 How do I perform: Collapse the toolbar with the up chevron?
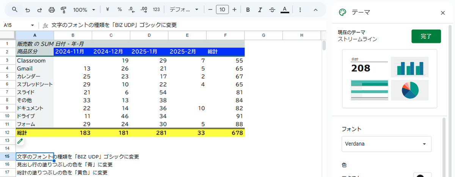(315, 9)
